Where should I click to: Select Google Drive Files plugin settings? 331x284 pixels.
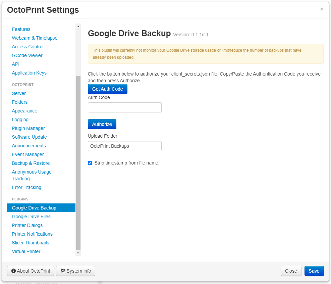click(31, 217)
